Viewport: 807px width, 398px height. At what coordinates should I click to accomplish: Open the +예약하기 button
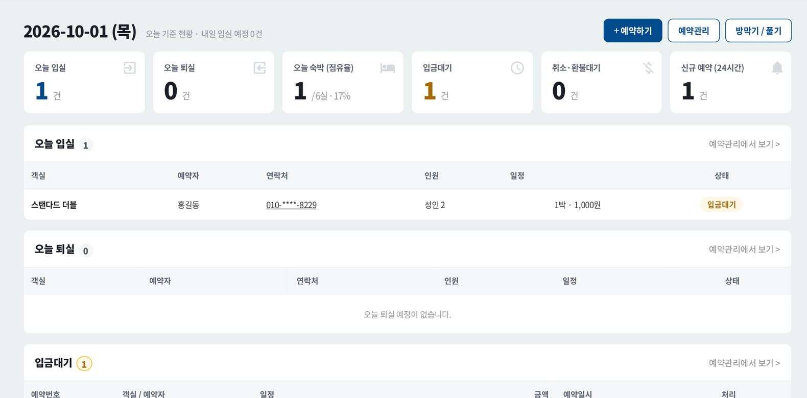[633, 31]
